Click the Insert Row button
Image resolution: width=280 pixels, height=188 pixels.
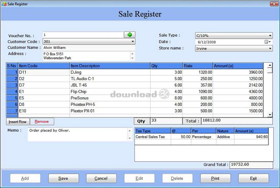(x=18, y=121)
